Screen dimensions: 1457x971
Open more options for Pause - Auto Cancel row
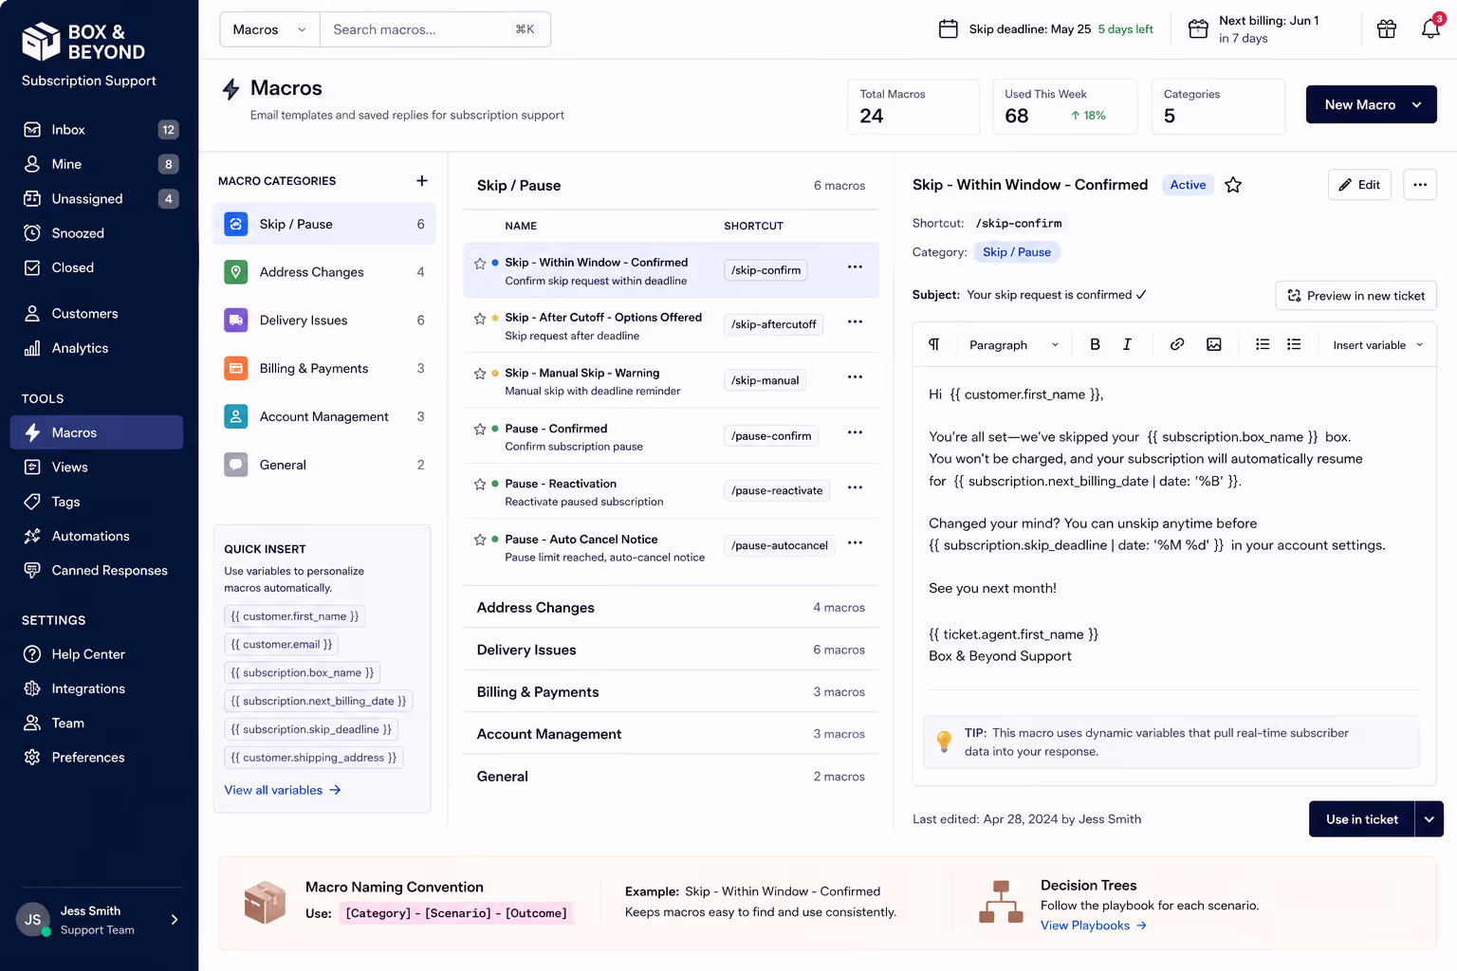[855, 542]
